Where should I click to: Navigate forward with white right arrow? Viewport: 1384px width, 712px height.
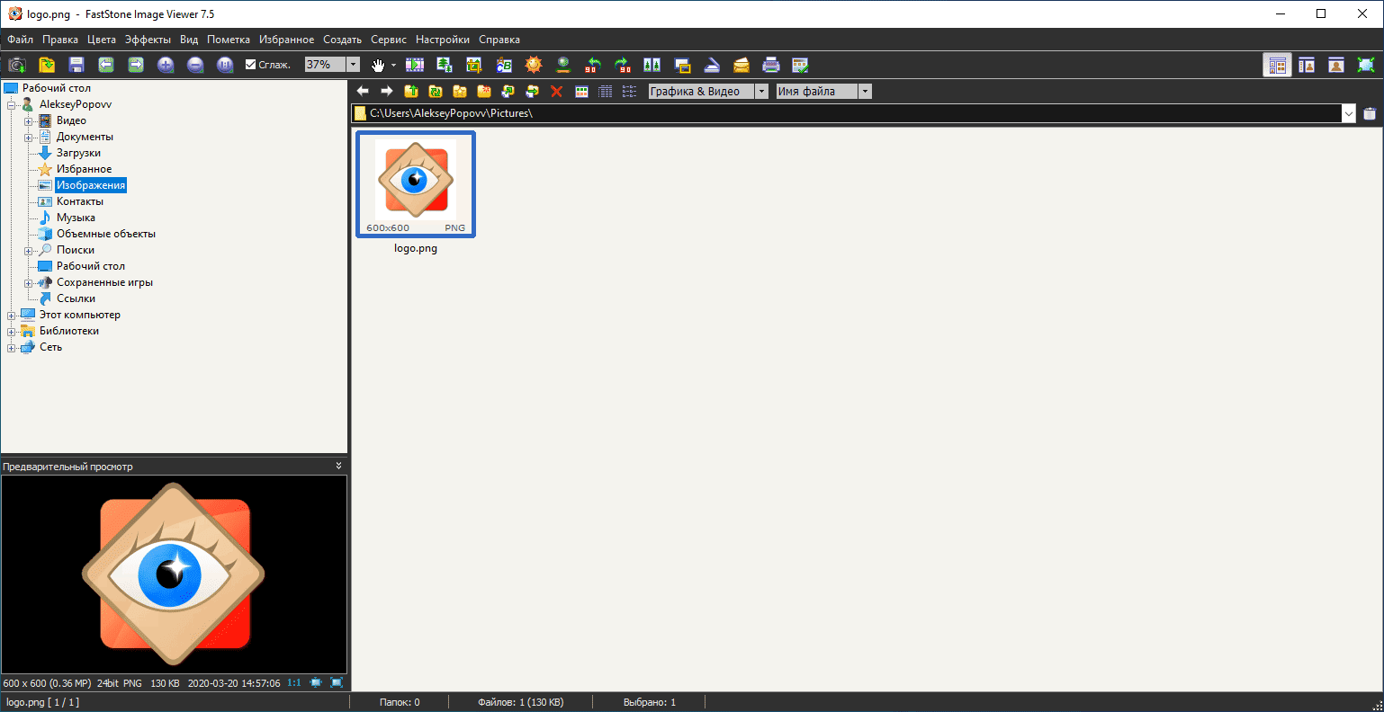(387, 91)
